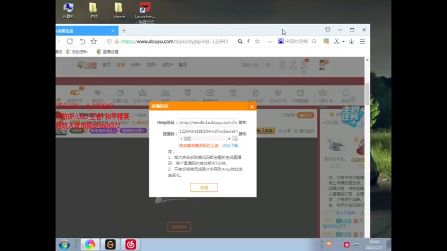This screenshot has width=447, height=251.
Task: Click the page vertical scrollbar up arrow
Action: point(367,60)
